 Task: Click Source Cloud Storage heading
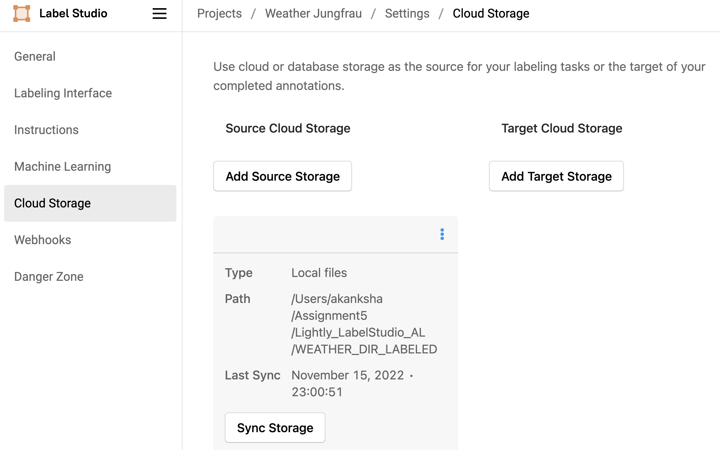pyautogui.click(x=288, y=128)
